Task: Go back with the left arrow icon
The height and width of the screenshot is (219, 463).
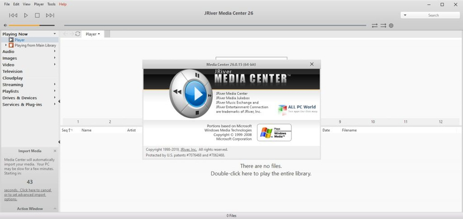Action: pyautogui.click(x=65, y=34)
